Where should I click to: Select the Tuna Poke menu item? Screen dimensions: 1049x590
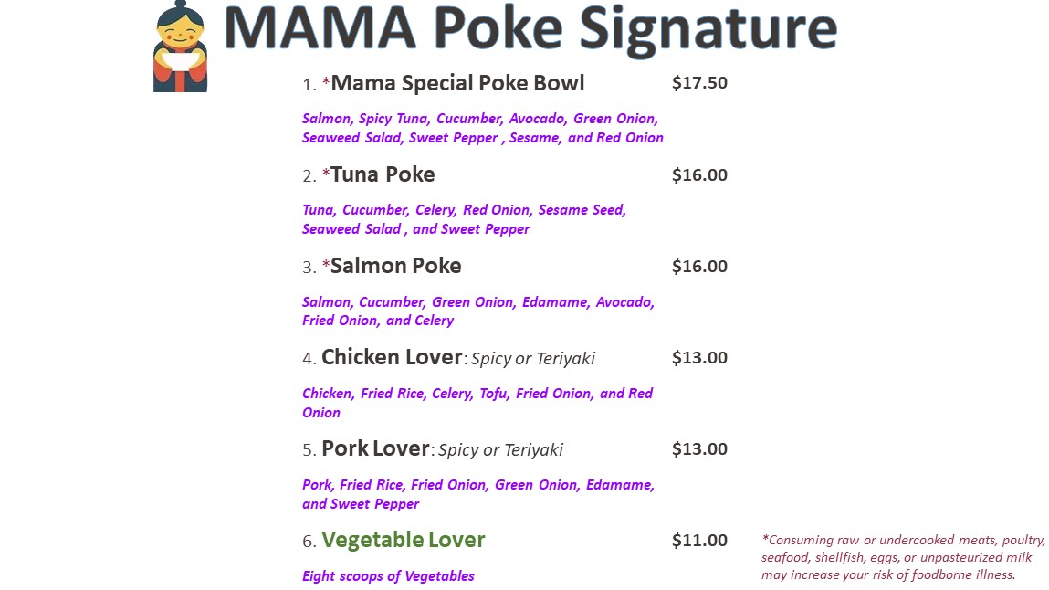click(383, 174)
